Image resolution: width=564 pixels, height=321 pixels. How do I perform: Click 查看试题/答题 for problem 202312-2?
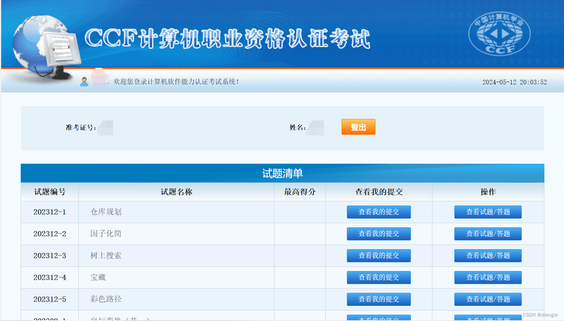[488, 234]
